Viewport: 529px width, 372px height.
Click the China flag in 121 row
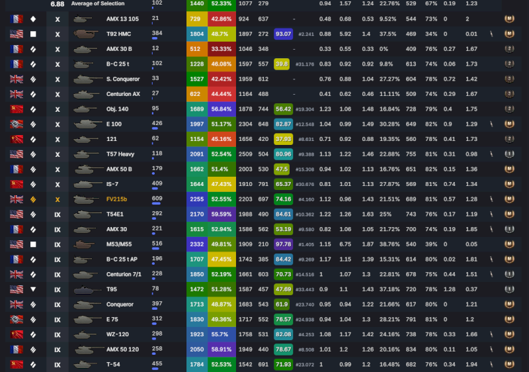tap(17, 139)
